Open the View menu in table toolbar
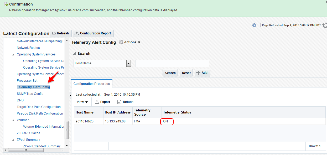This screenshot has height=155, width=327. [x=82, y=102]
